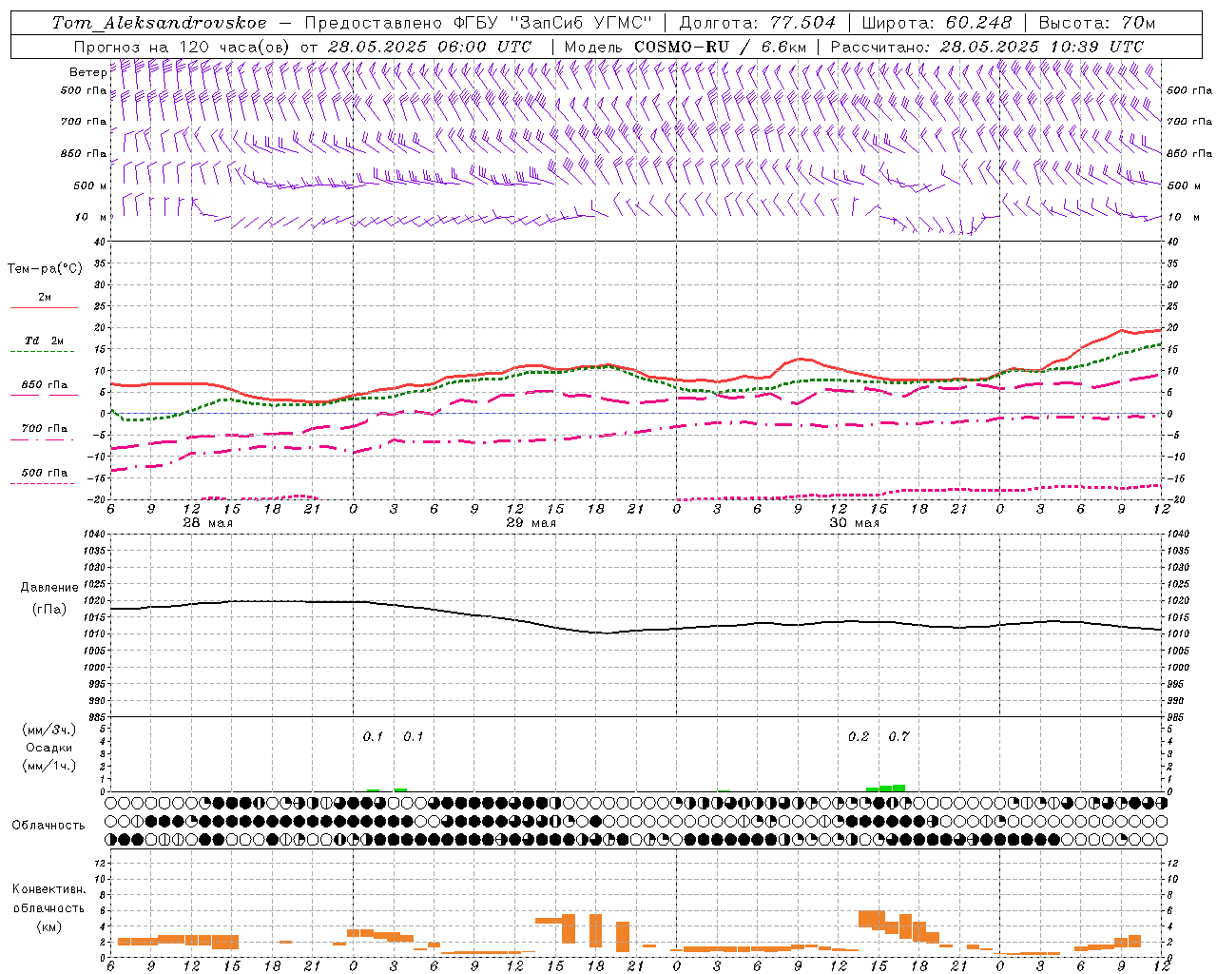1217x974 pixels.
Task: Click the Ветер wind panel label
Action: (87, 72)
